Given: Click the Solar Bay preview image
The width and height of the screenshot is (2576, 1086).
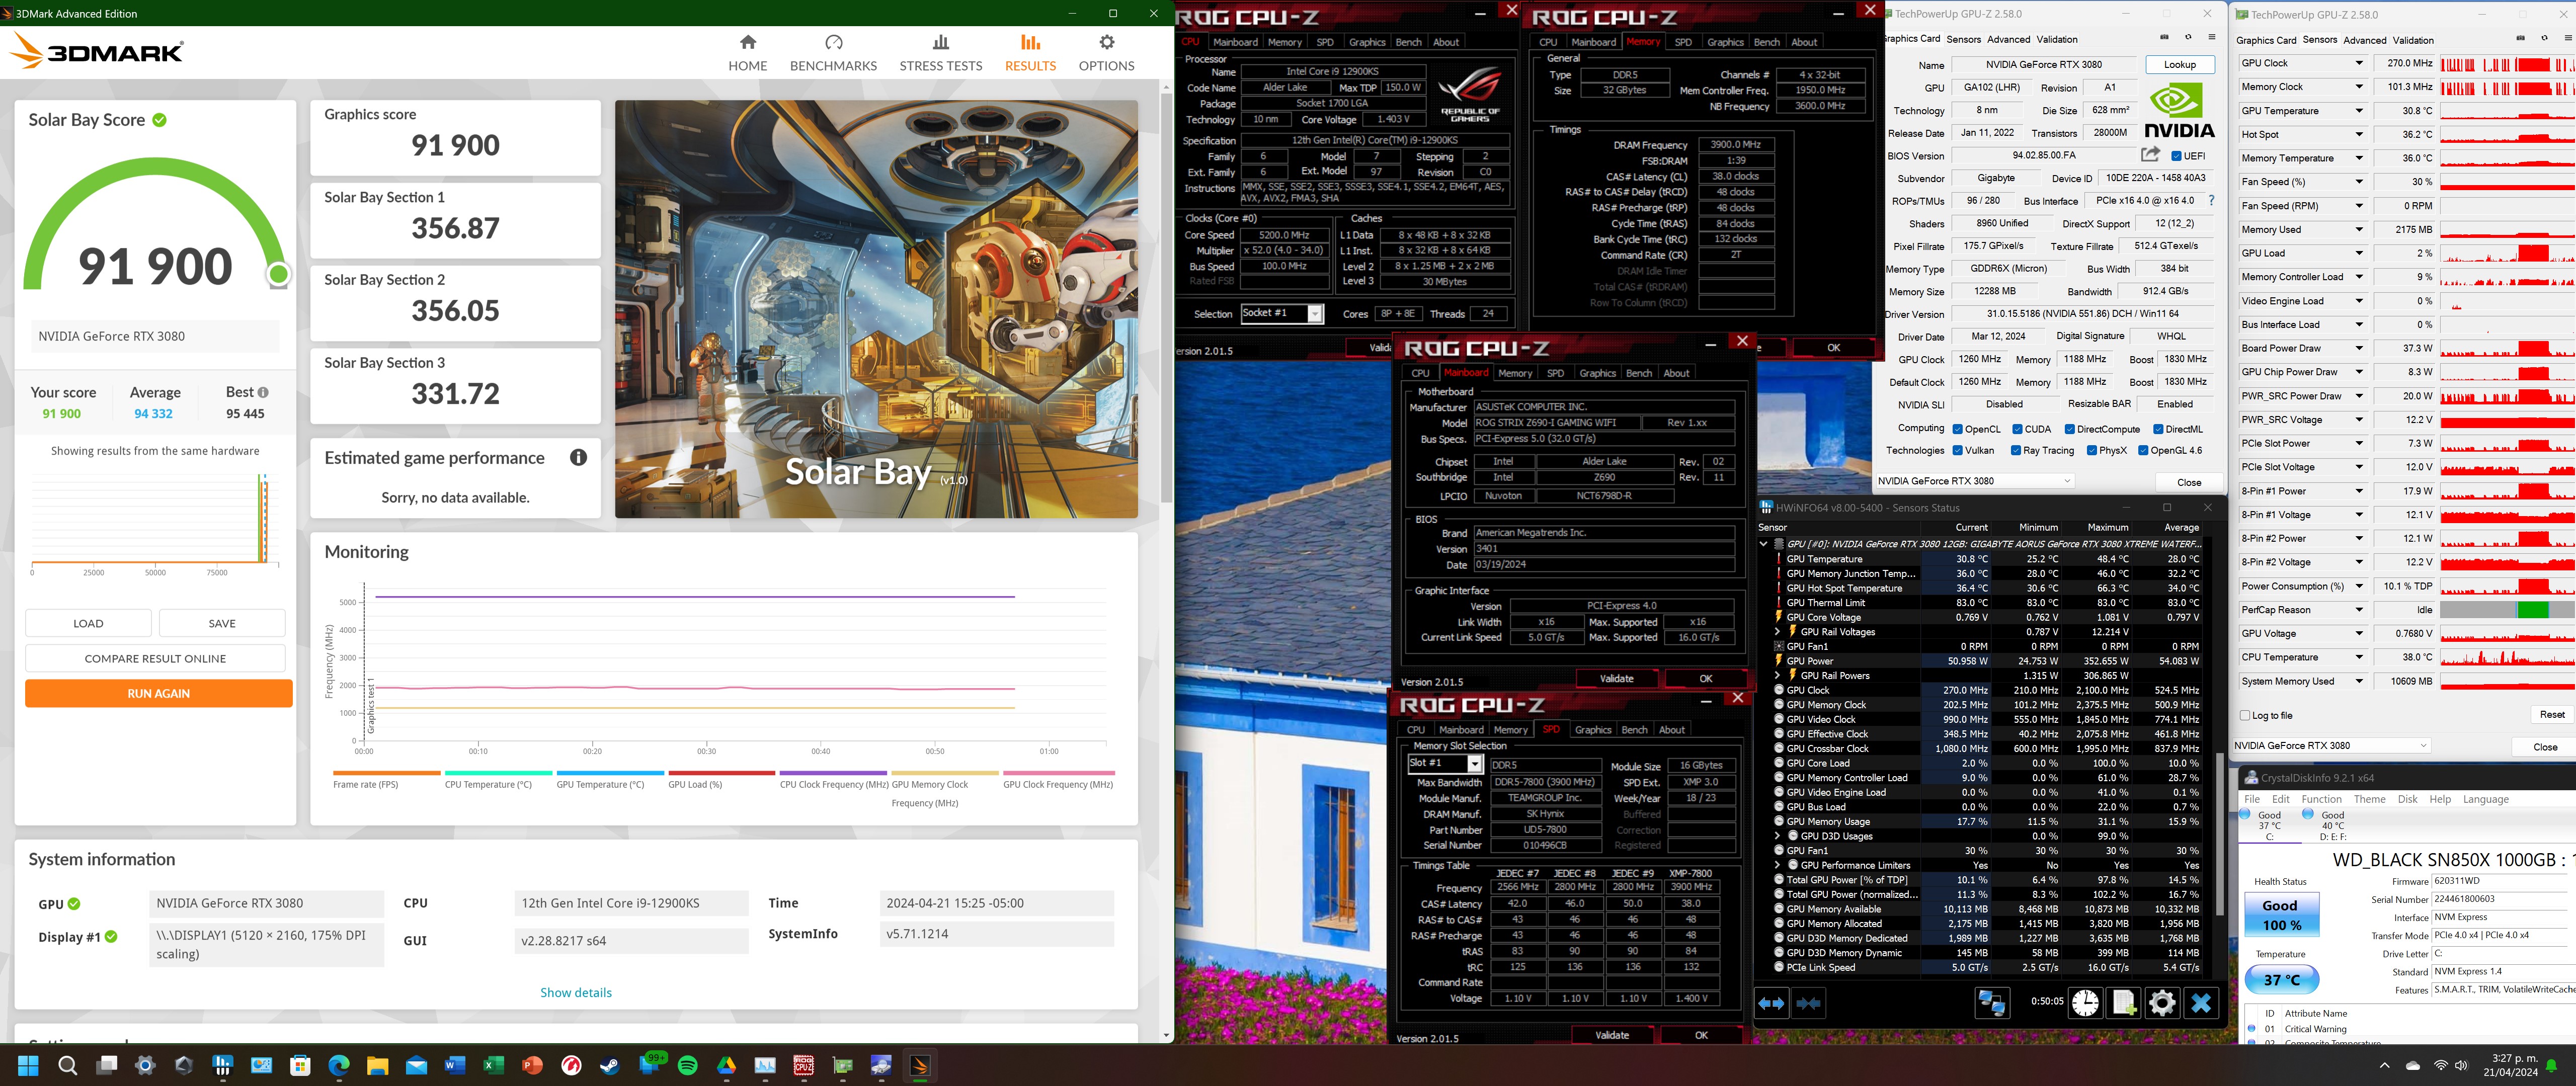Looking at the screenshot, I should tap(876, 309).
